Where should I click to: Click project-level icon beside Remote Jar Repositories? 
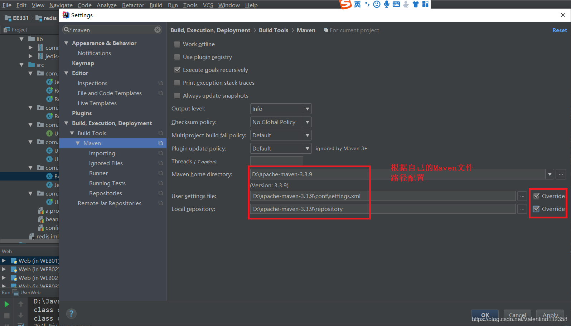tap(161, 203)
